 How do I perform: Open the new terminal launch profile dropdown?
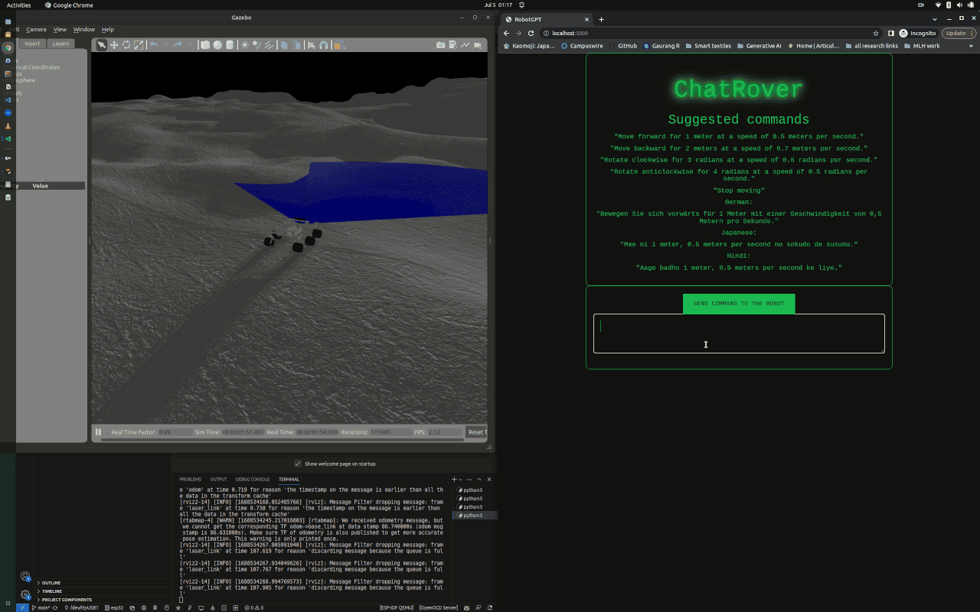pyautogui.click(x=461, y=479)
